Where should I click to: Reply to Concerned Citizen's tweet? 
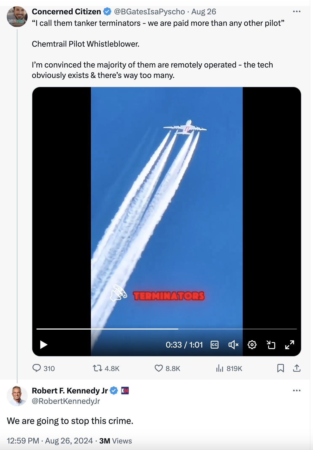pos(37,368)
